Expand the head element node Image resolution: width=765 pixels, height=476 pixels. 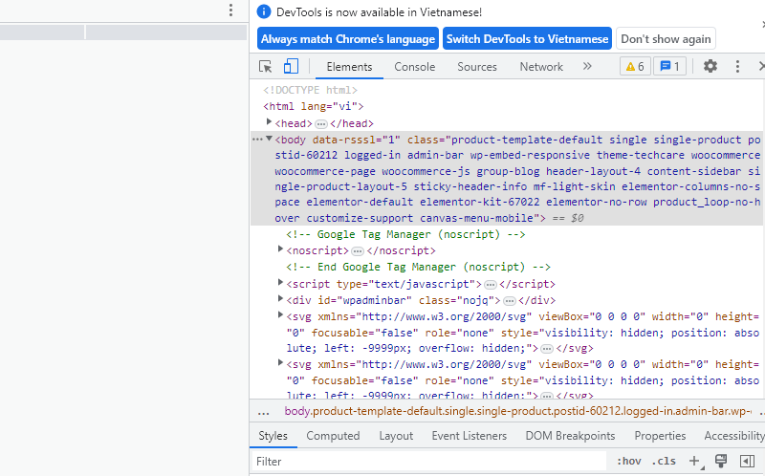pos(270,123)
